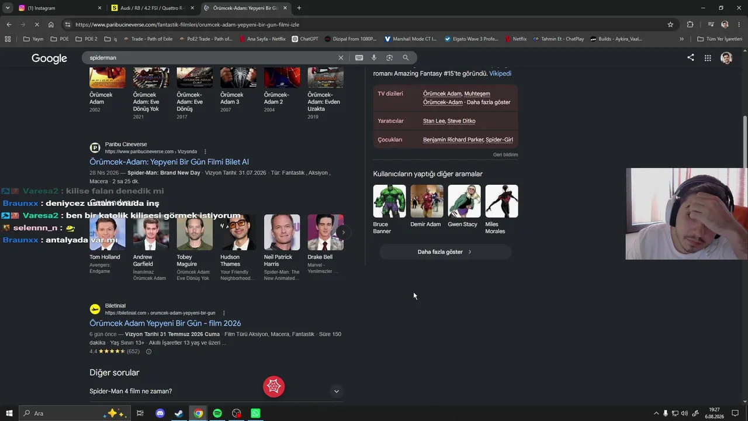Open the ChatGPT bookmark
The width and height of the screenshot is (748, 421).
304,39
